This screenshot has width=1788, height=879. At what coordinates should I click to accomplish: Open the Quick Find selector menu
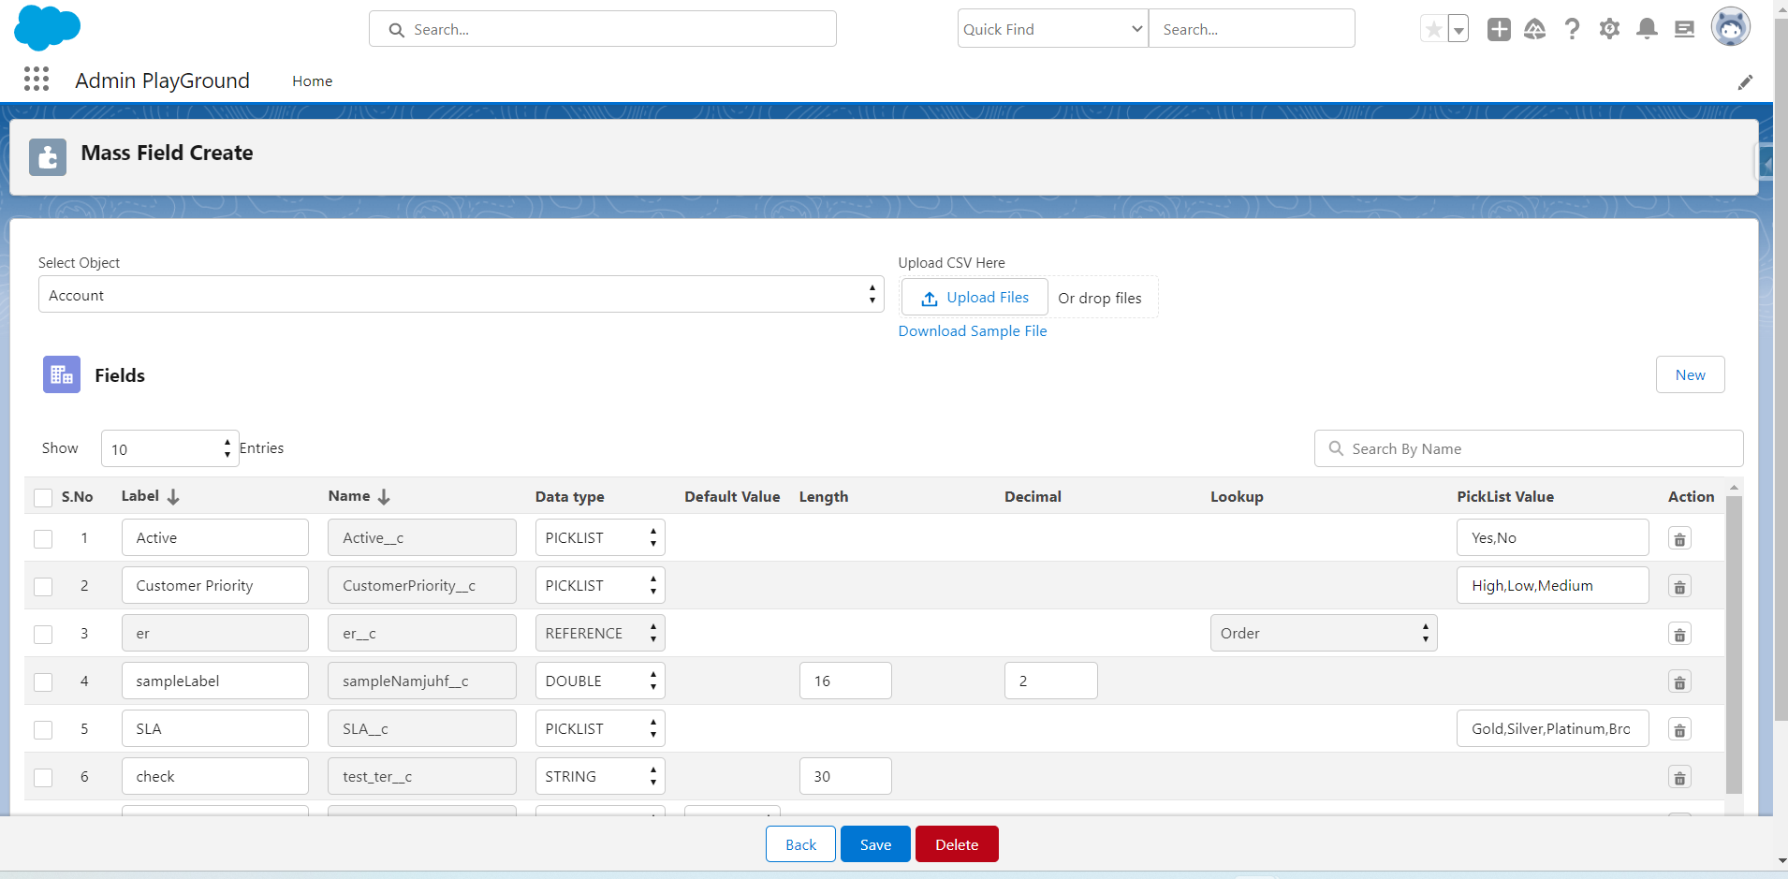(1052, 29)
